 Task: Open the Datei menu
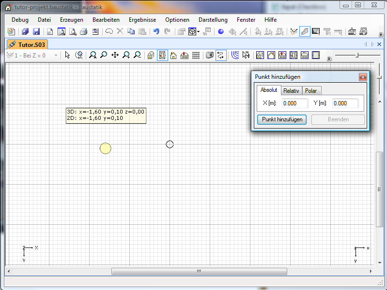pyautogui.click(x=44, y=20)
